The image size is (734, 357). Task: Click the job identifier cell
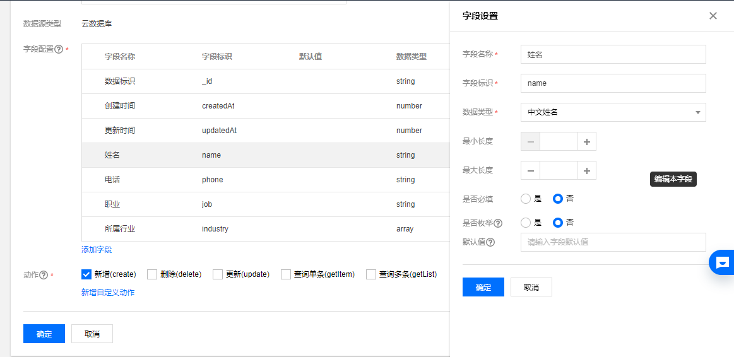tap(208, 204)
